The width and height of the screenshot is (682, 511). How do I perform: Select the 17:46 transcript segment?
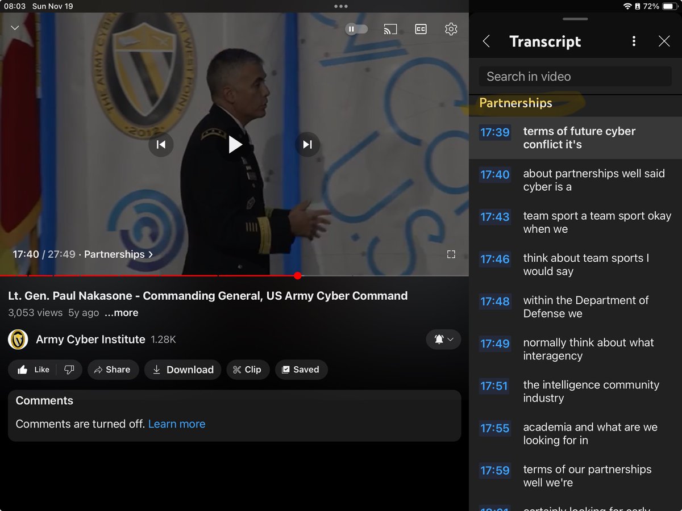tap(575, 265)
